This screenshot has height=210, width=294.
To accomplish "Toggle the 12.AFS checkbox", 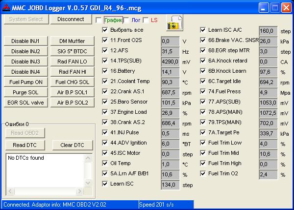I will tap(105, 50).
